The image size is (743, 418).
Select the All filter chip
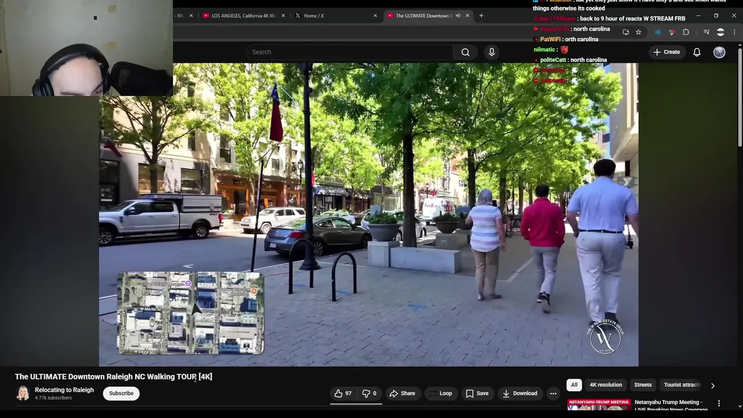click(574, 385)
